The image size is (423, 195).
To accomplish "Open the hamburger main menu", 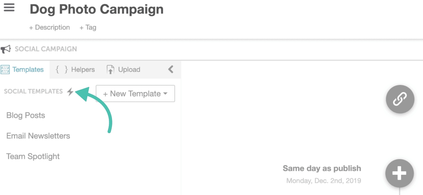I will point(9,7).
